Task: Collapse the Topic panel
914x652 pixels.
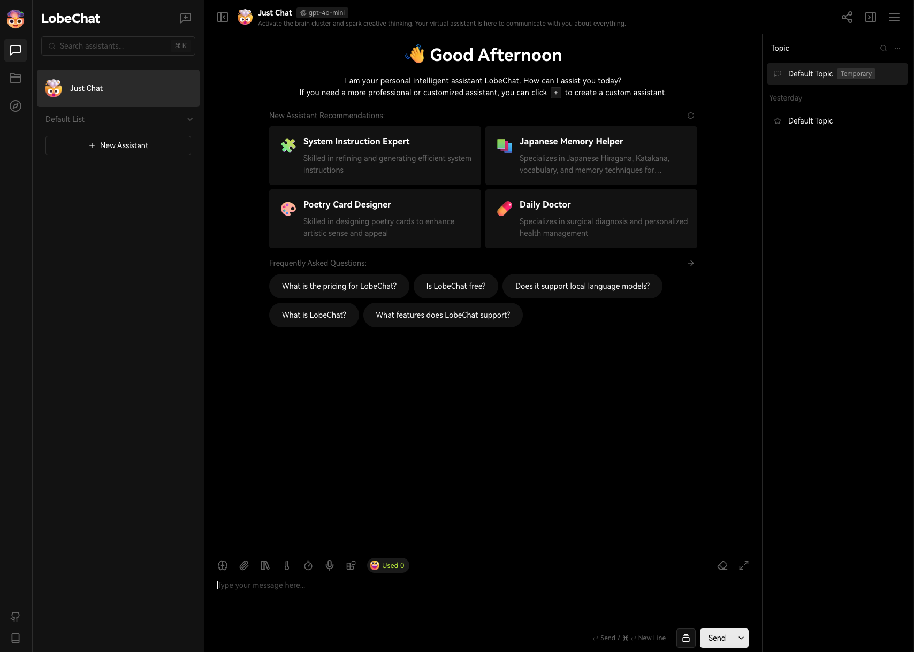Action: (871, 17)
